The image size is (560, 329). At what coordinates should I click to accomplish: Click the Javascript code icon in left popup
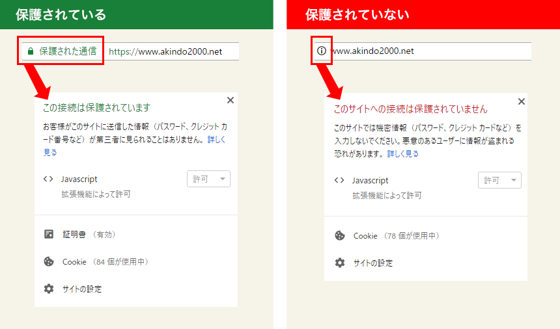pyautogui.click(x=48, y=179)
